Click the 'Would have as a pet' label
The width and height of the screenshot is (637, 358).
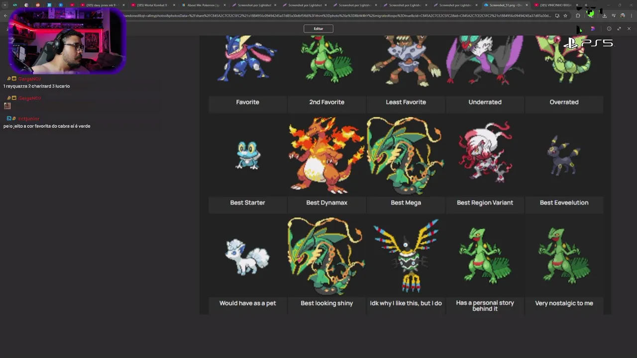[x=247, y=303]
